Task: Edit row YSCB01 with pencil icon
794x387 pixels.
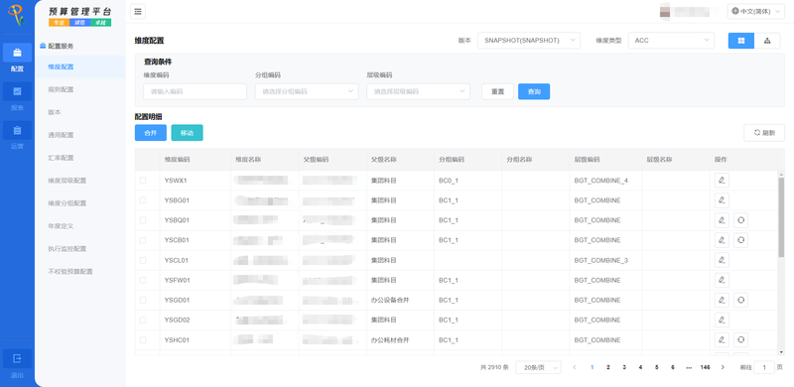Action: [x=722, y=240]
